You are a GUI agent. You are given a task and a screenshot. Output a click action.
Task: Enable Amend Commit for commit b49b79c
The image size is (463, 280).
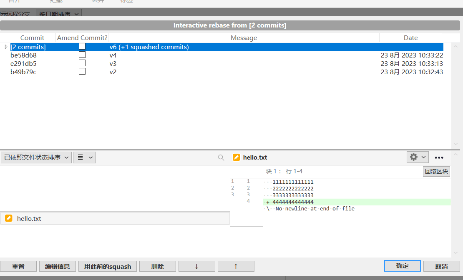pos(82,72)
